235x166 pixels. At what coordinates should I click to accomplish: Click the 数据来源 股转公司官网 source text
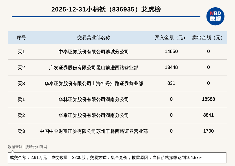(27, 147)
